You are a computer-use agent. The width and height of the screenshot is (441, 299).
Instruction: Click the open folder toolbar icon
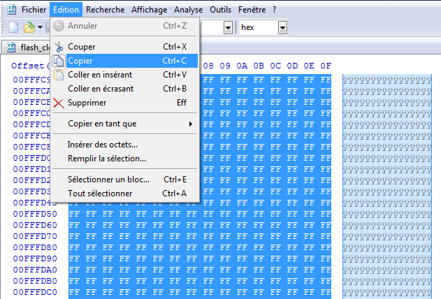click(x=29, y=27)
